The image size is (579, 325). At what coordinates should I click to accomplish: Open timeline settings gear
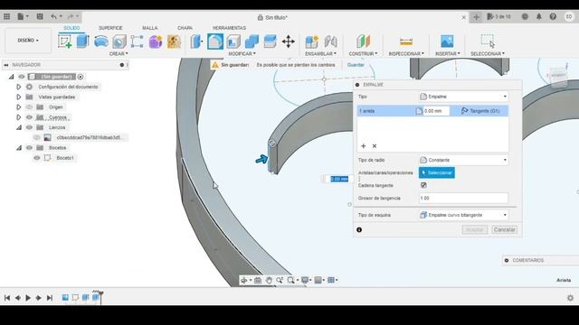(570, 298)
